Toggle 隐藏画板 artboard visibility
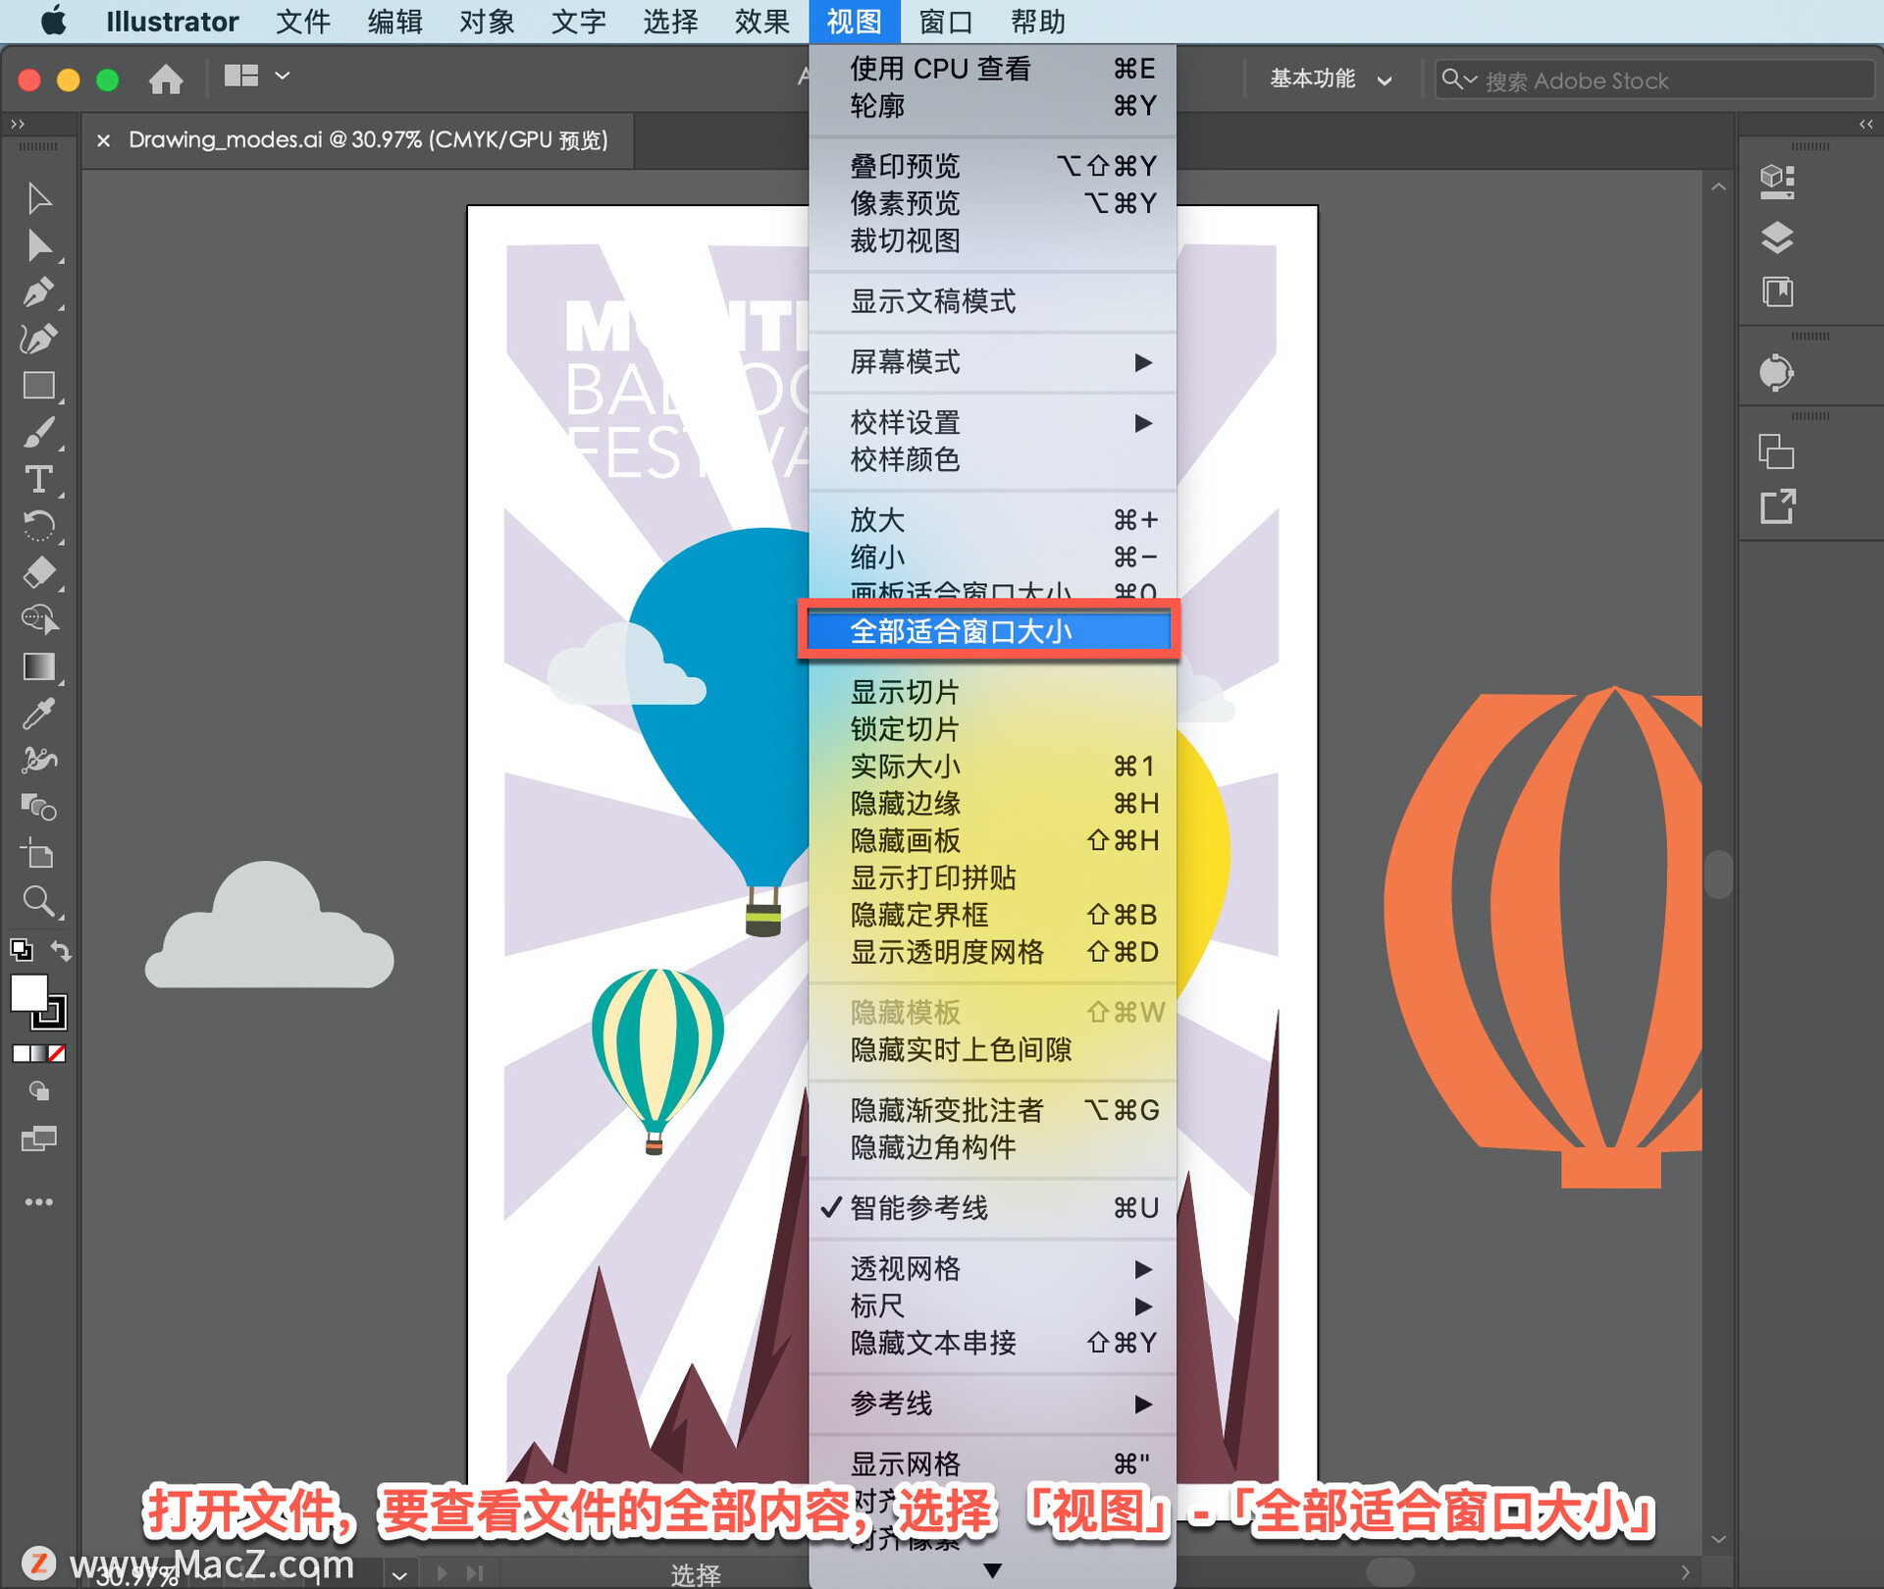Screen dimensions: 1884x1589 992,841
